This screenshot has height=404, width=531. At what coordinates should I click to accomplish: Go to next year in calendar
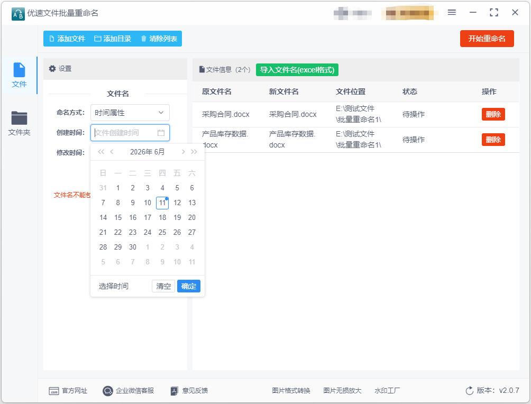coord(194,152)
